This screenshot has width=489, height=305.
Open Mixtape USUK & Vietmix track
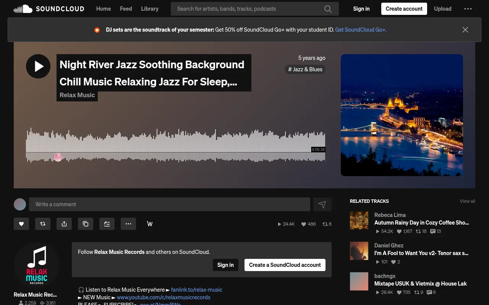421,284
